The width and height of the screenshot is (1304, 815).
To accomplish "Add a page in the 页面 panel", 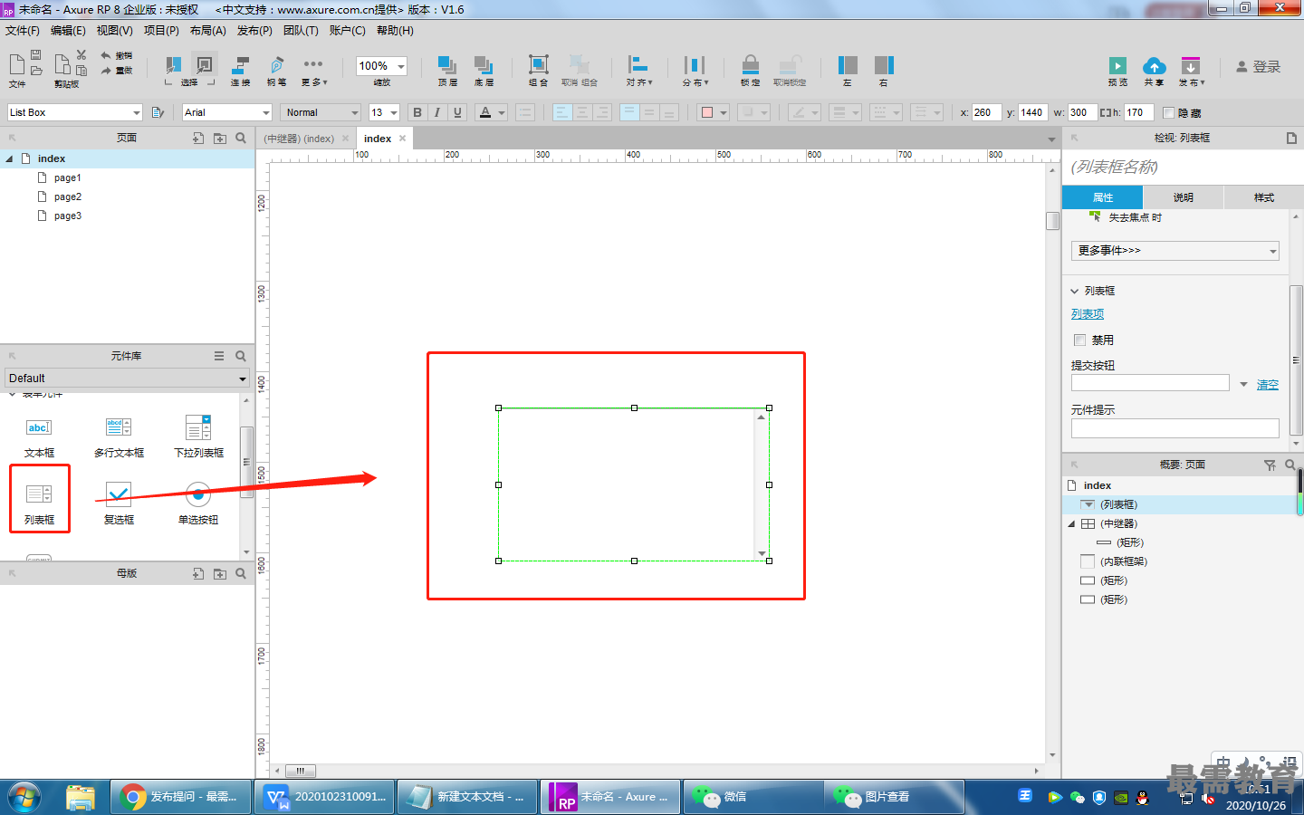I will pyautogui.click(x=198, y=138).
